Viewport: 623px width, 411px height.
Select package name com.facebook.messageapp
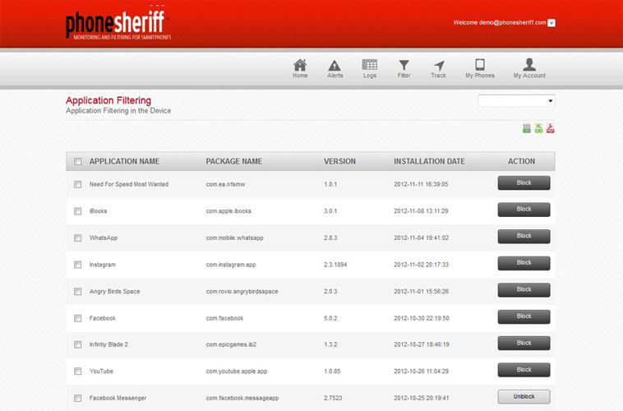coord(242,398)
